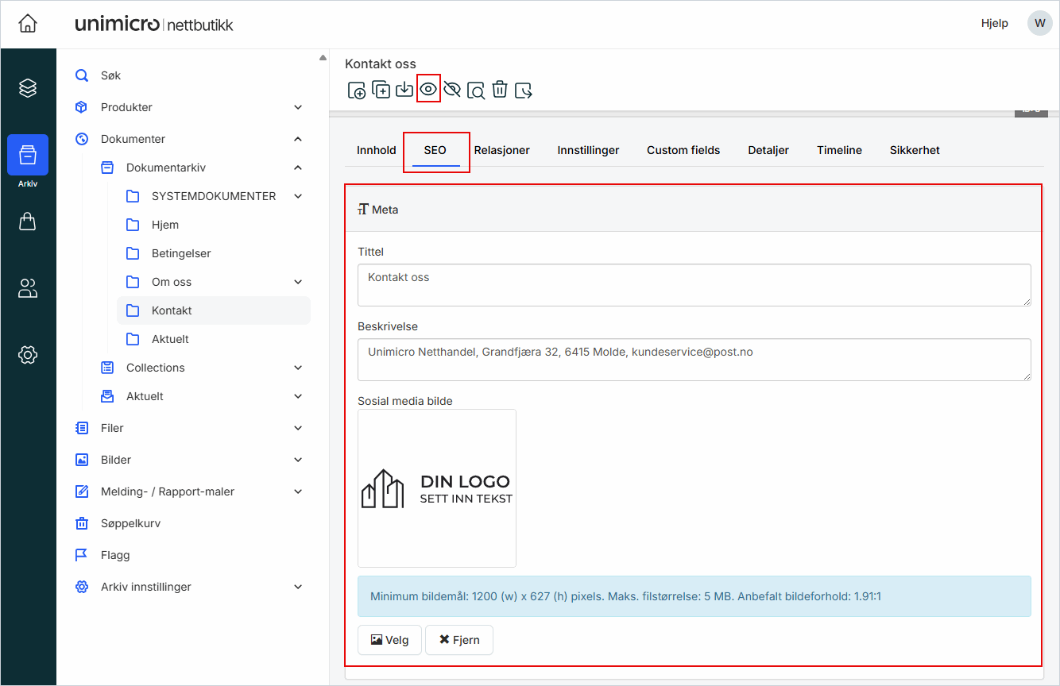The height and width of the screenshot is (686, 1060).
Task: Collapse the Dokumenter section chevron
Action: tap(298, 139)
